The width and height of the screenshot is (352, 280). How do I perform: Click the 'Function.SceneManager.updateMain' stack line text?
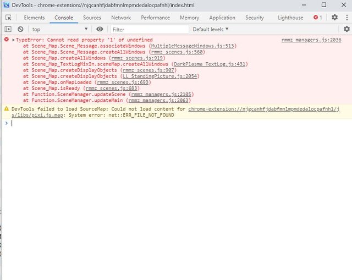77,100
